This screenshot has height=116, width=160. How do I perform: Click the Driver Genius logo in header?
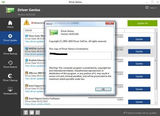point(10,10)
